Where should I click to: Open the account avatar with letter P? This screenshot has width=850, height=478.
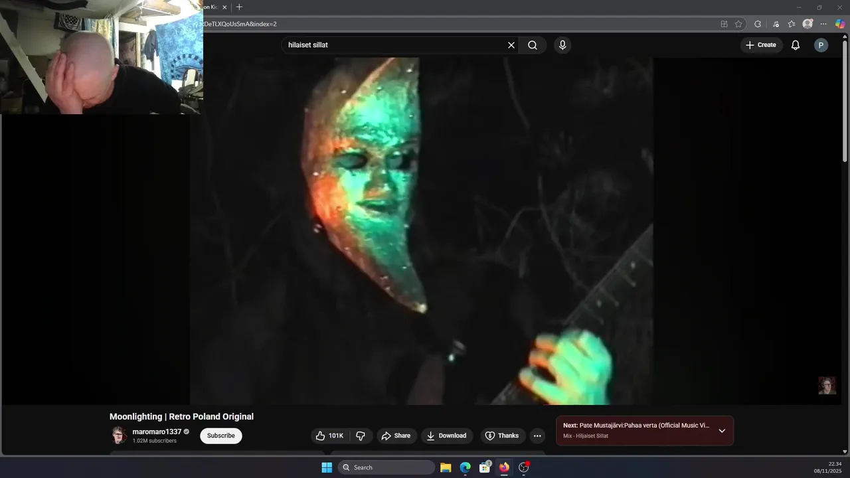point(821,45)
